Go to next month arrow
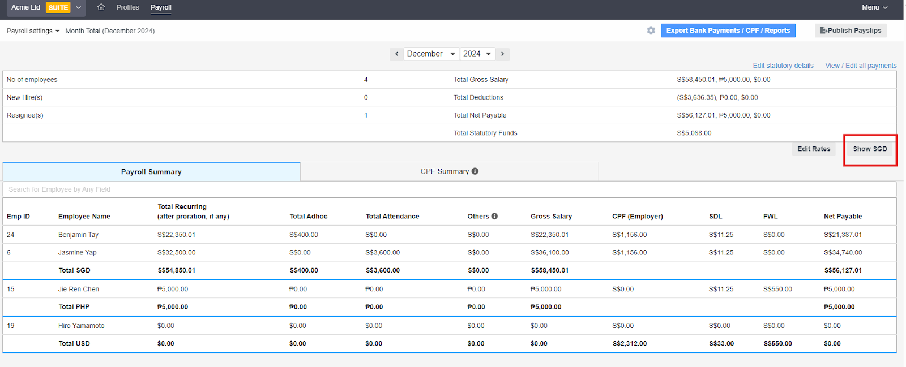Viewport: 906px width, 367px height. click(502, 54)
